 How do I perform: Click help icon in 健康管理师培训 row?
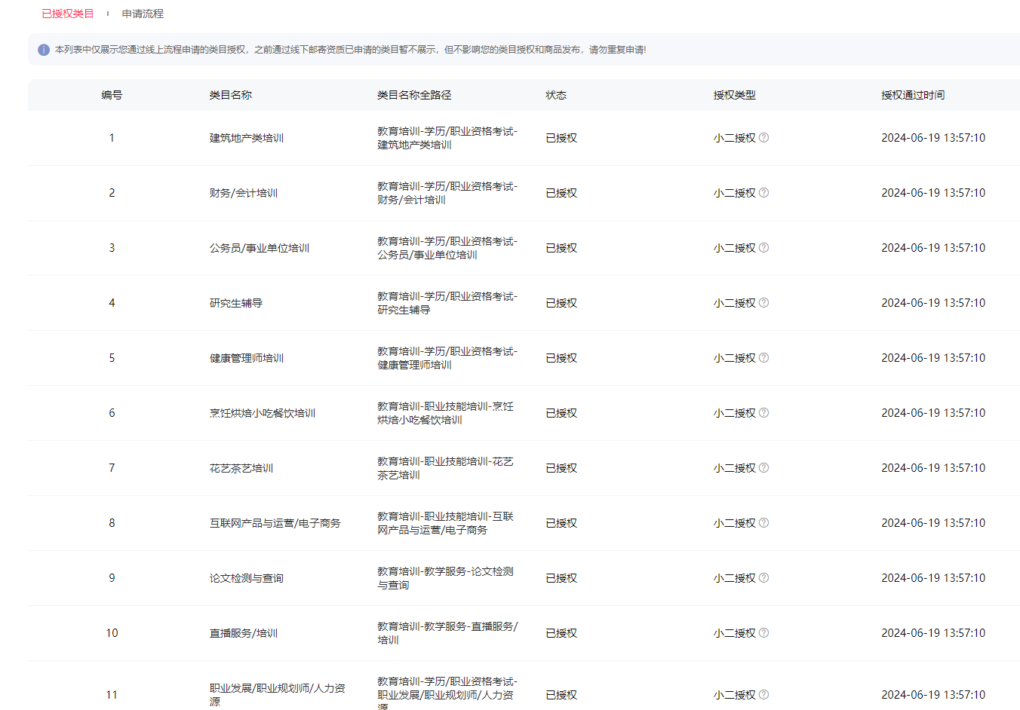pos(763,358)
